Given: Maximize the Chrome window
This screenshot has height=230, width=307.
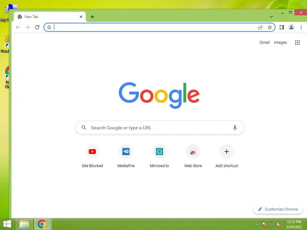Looking at the screenshot, I should pos(291,13).
